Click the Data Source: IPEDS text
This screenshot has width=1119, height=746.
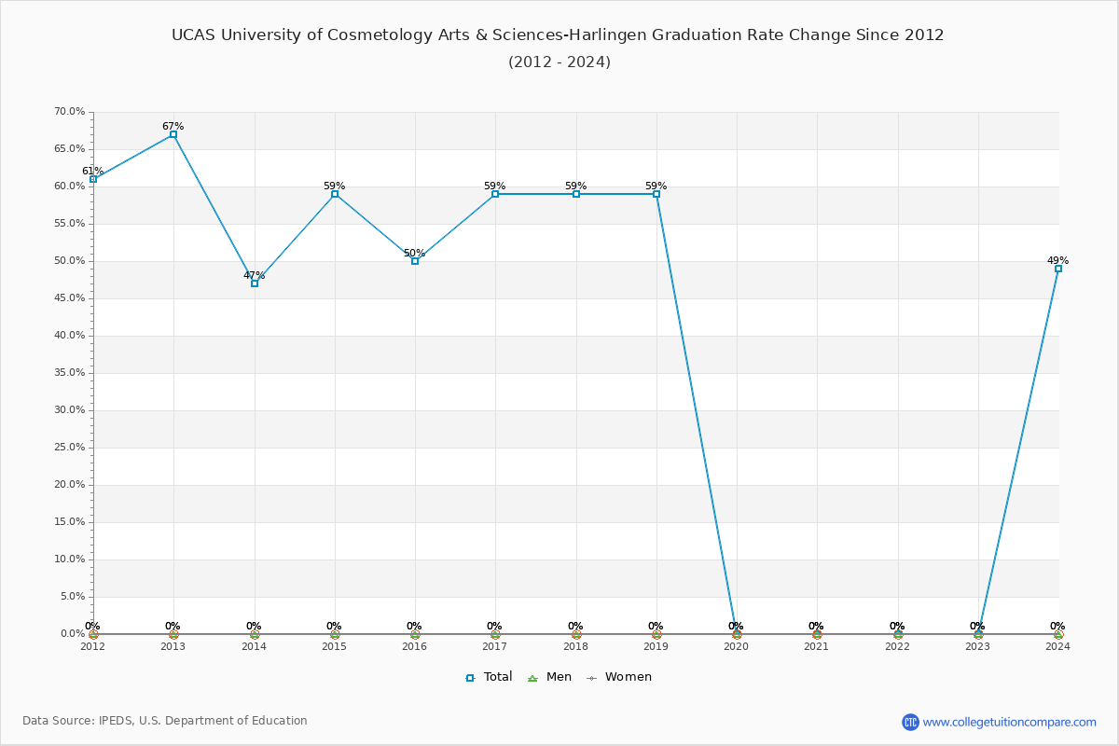165,721
